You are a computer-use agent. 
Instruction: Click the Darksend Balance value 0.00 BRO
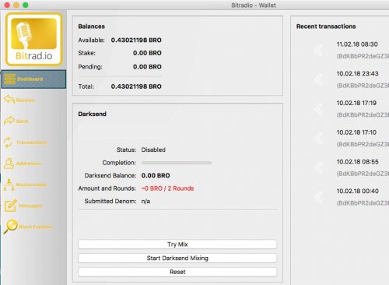[x=156, y=175]
